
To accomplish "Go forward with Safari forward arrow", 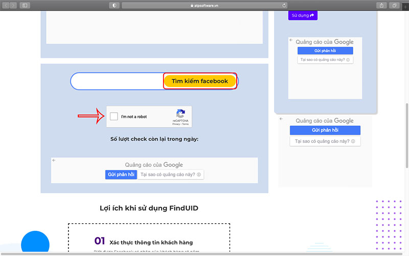I will [13, 5].
